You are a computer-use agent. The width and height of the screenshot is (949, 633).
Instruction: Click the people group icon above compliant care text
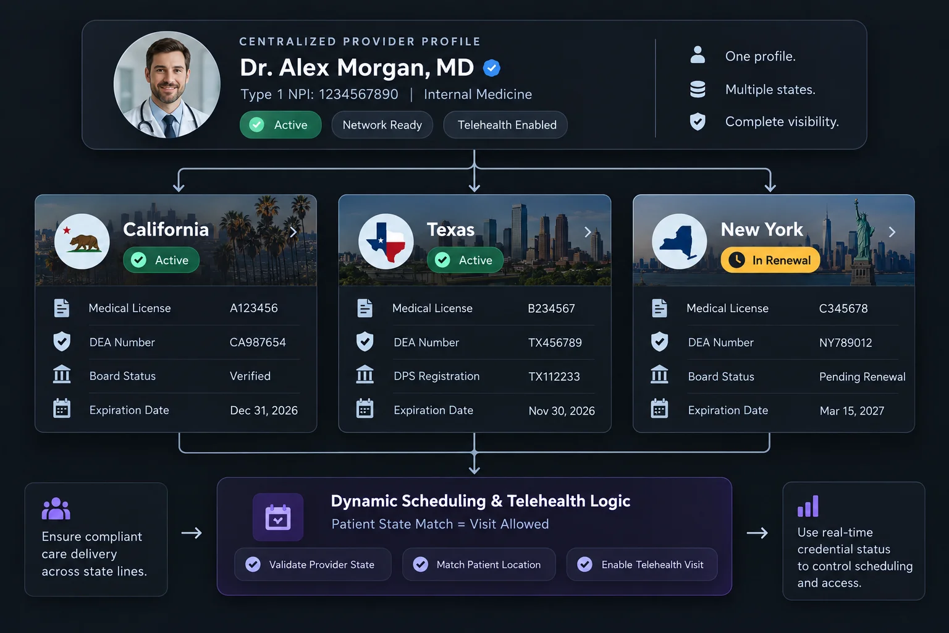56,509
